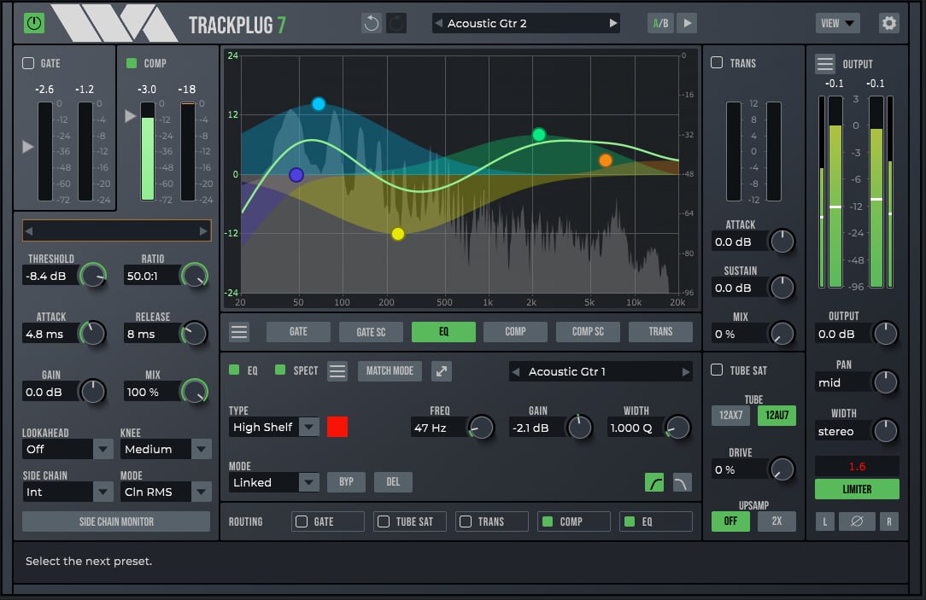Select the 12AU7 tube type

pyautogui.click(x=777, y=416)
